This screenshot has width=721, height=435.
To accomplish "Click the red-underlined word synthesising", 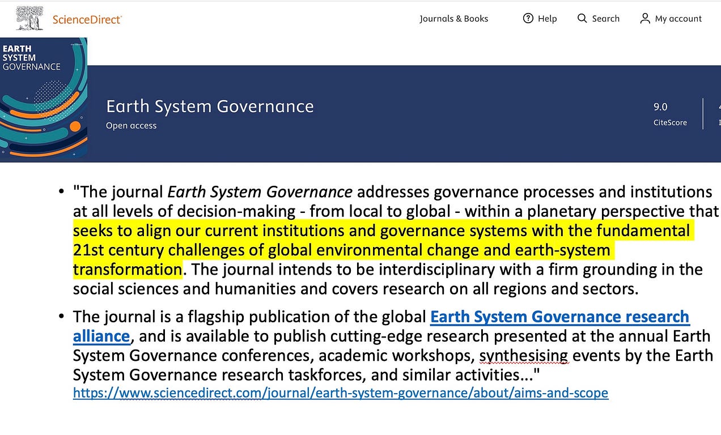I will point(524,355).
